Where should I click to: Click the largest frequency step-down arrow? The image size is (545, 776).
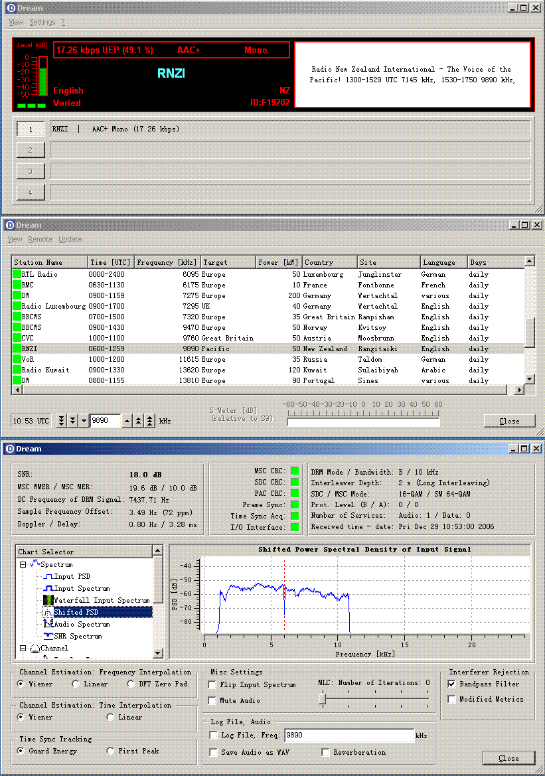(62, 421)
